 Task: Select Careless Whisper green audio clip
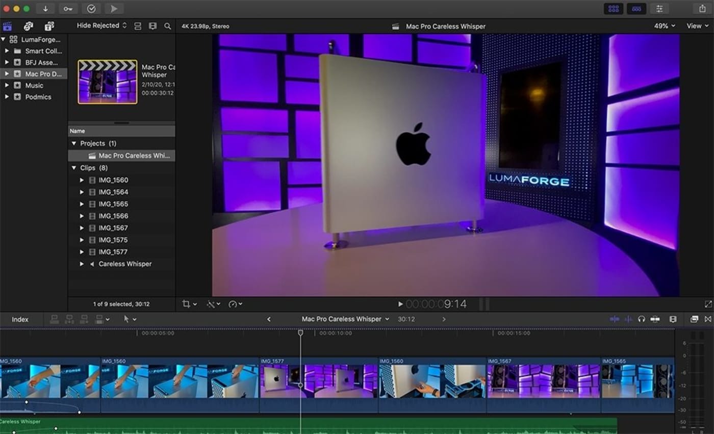(308, 426)
